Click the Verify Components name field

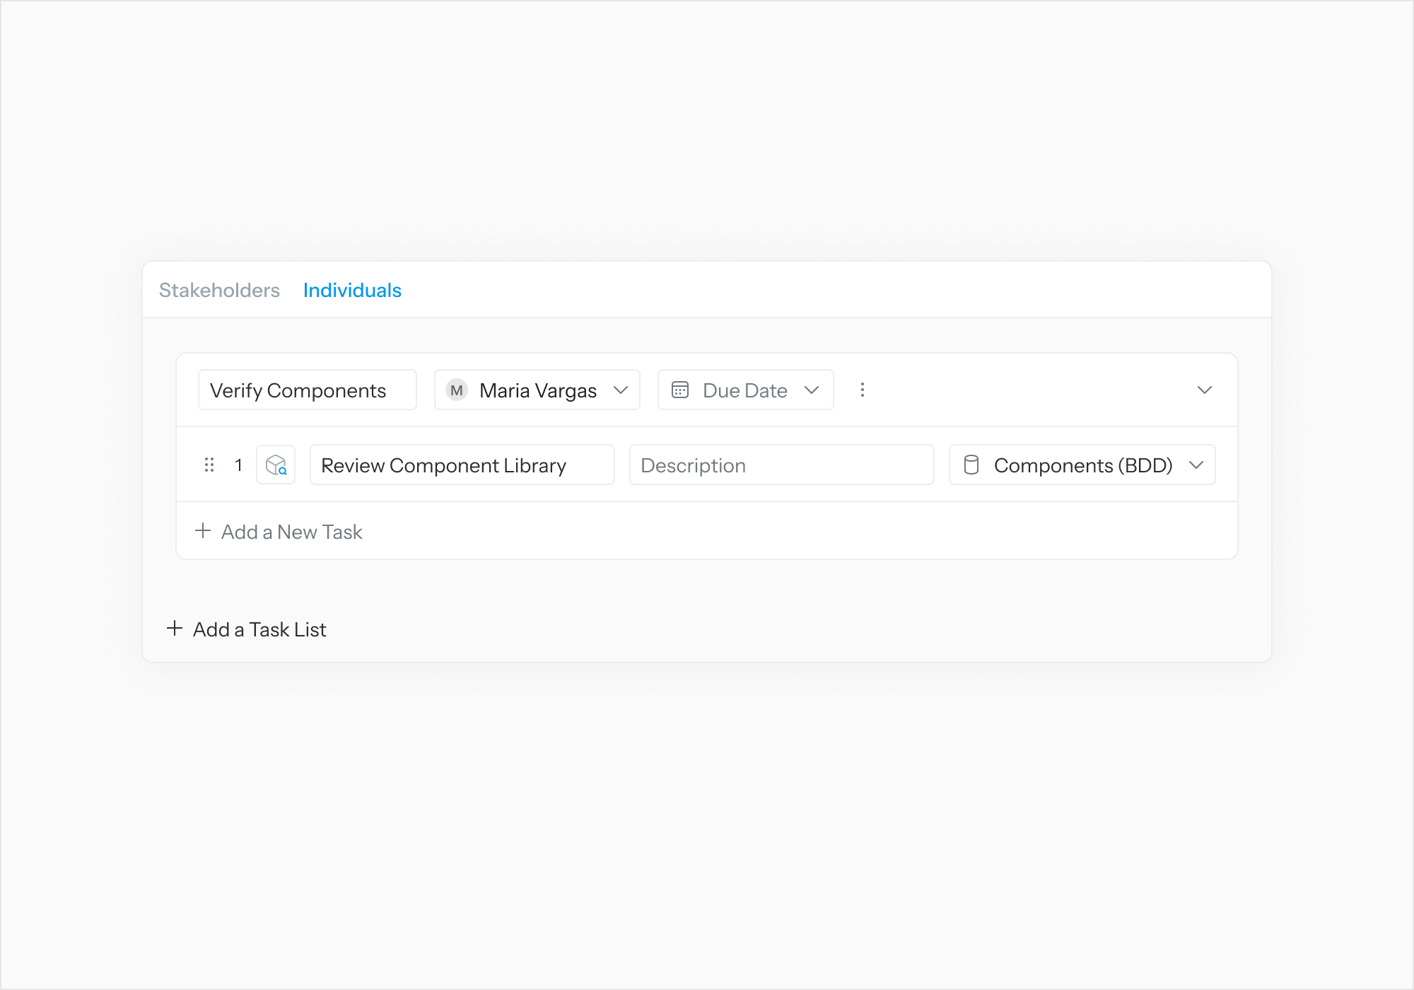(x=307, y=390)
